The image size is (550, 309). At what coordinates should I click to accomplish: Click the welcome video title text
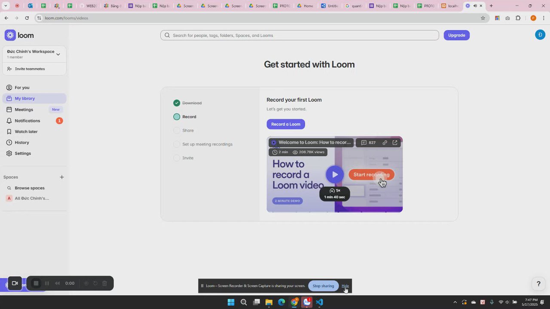[x=315, y=142]
